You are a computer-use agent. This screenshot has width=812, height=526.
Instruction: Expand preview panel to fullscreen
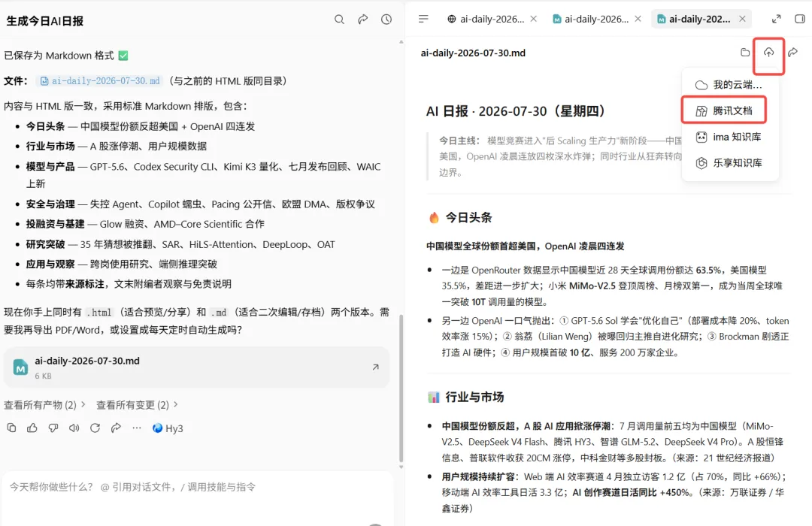(776, 19)
